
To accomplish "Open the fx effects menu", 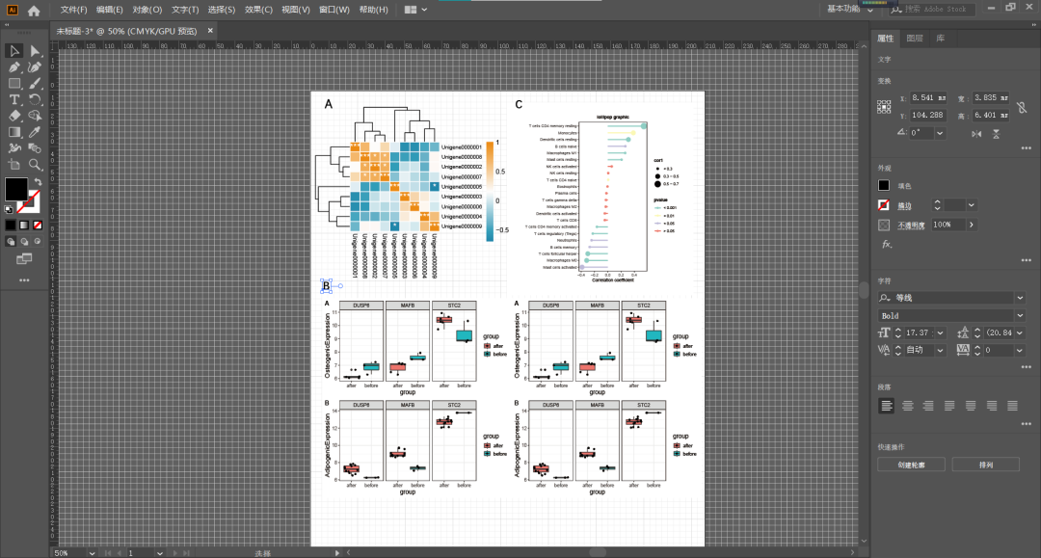I will pos(887,244).
